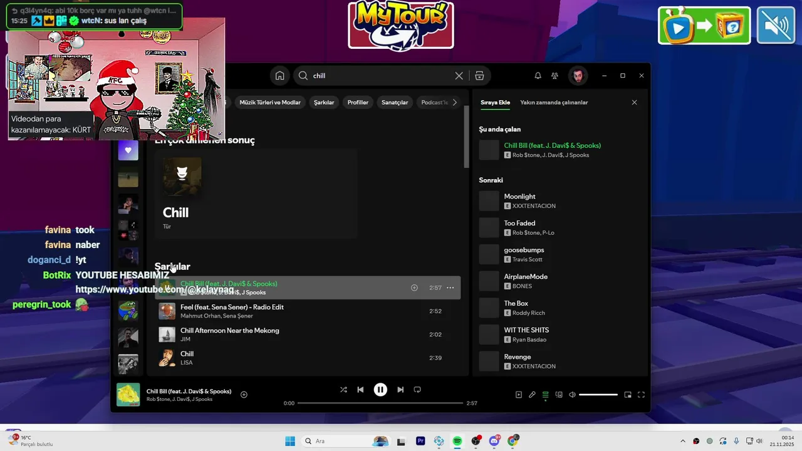Open Now Playing view icon
802x451 pixels.
519,395
